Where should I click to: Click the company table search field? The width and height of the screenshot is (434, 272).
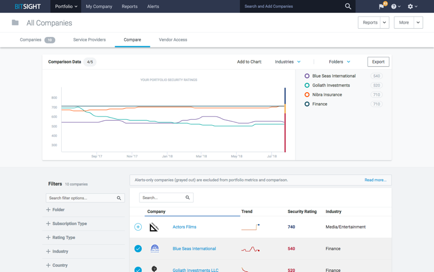point(162,198)
